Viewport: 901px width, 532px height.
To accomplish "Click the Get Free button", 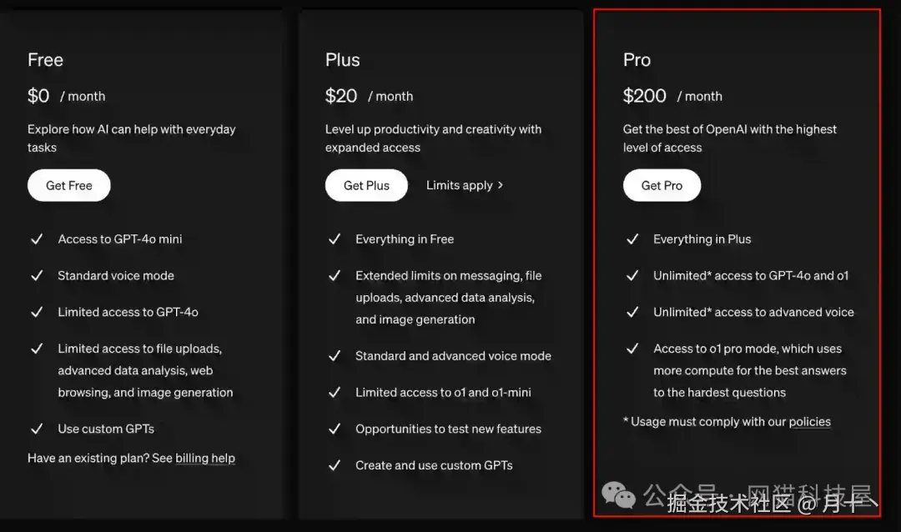I will click(x=69, y=185).
